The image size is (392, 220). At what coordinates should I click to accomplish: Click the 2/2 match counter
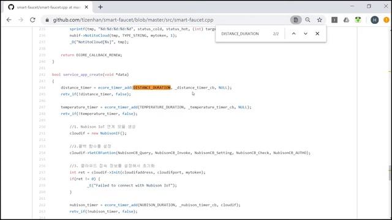pos(276,34)
